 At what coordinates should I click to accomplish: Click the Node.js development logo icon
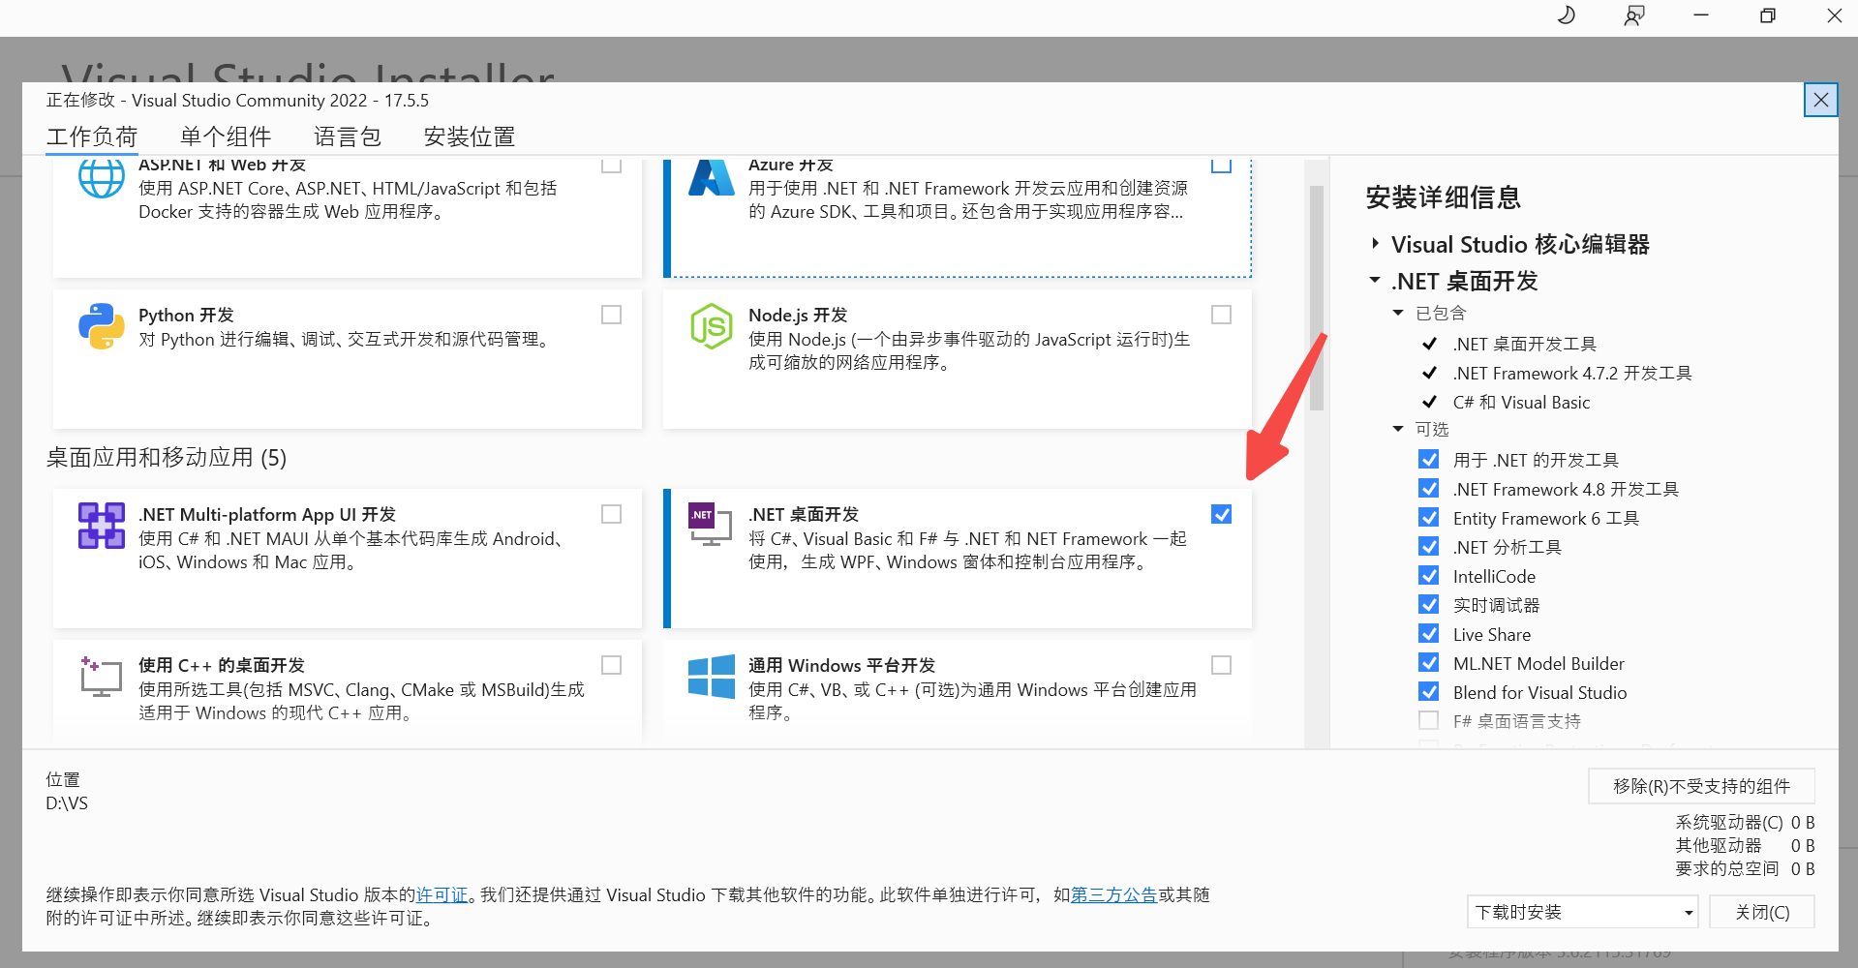pos(712,326)
